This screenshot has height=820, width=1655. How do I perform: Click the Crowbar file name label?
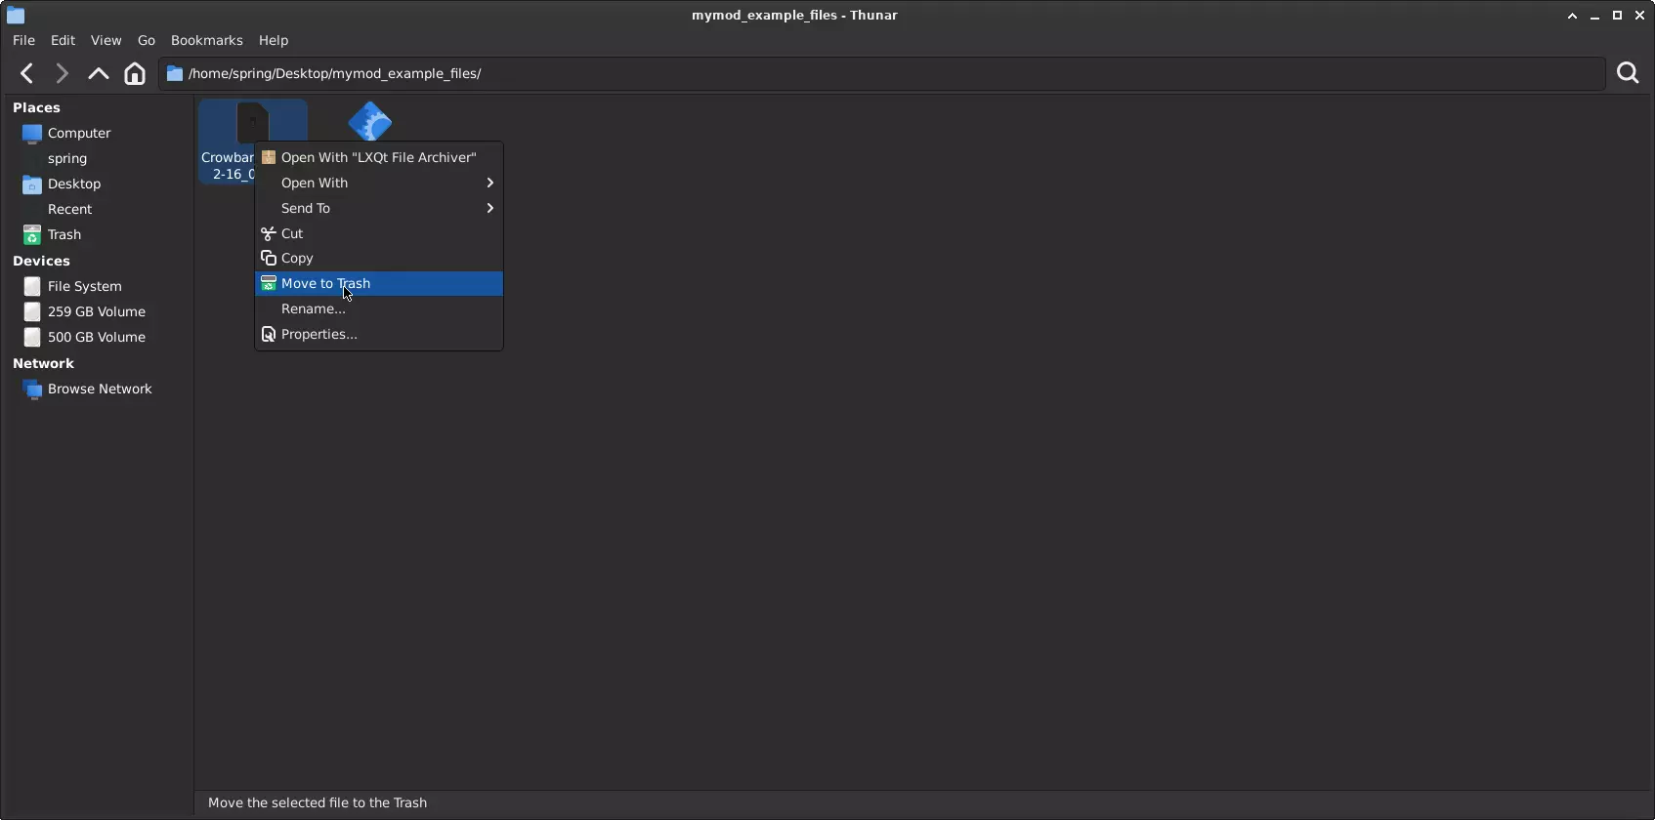click(228, 166)
